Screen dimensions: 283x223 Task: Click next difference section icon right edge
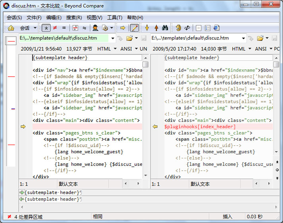coord(277,178)
